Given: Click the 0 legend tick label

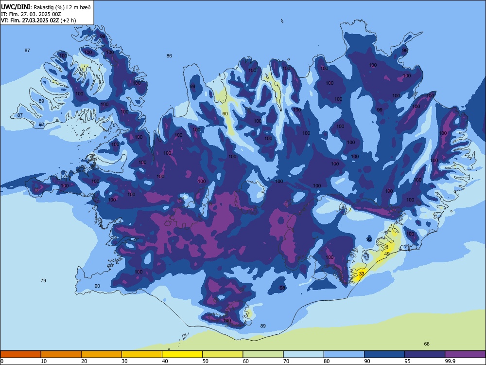Looking at the screenshot, I should tap(2, 361).
